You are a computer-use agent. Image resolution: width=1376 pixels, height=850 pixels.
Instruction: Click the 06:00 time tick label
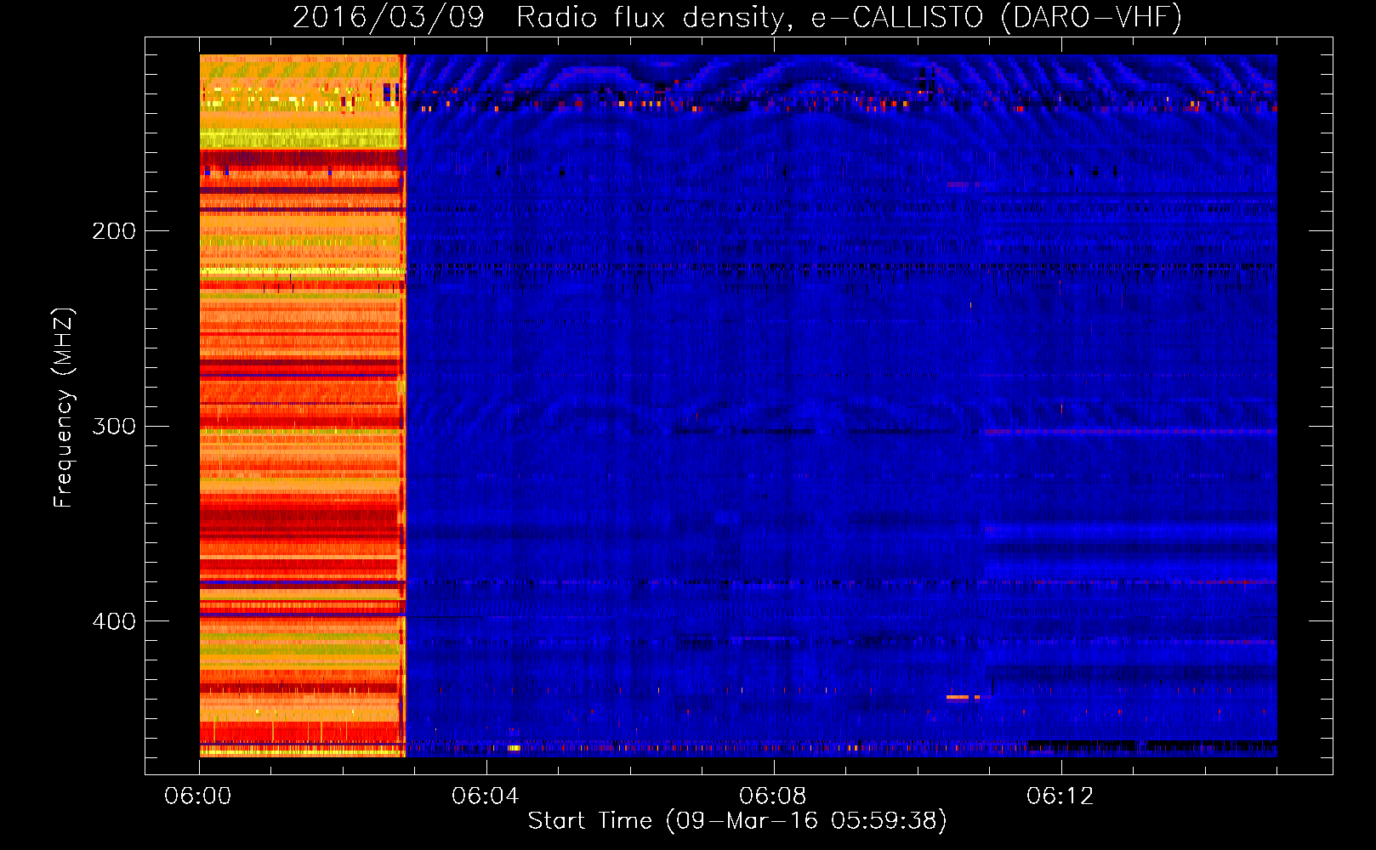pyautogui.click(x=198, y=796)
